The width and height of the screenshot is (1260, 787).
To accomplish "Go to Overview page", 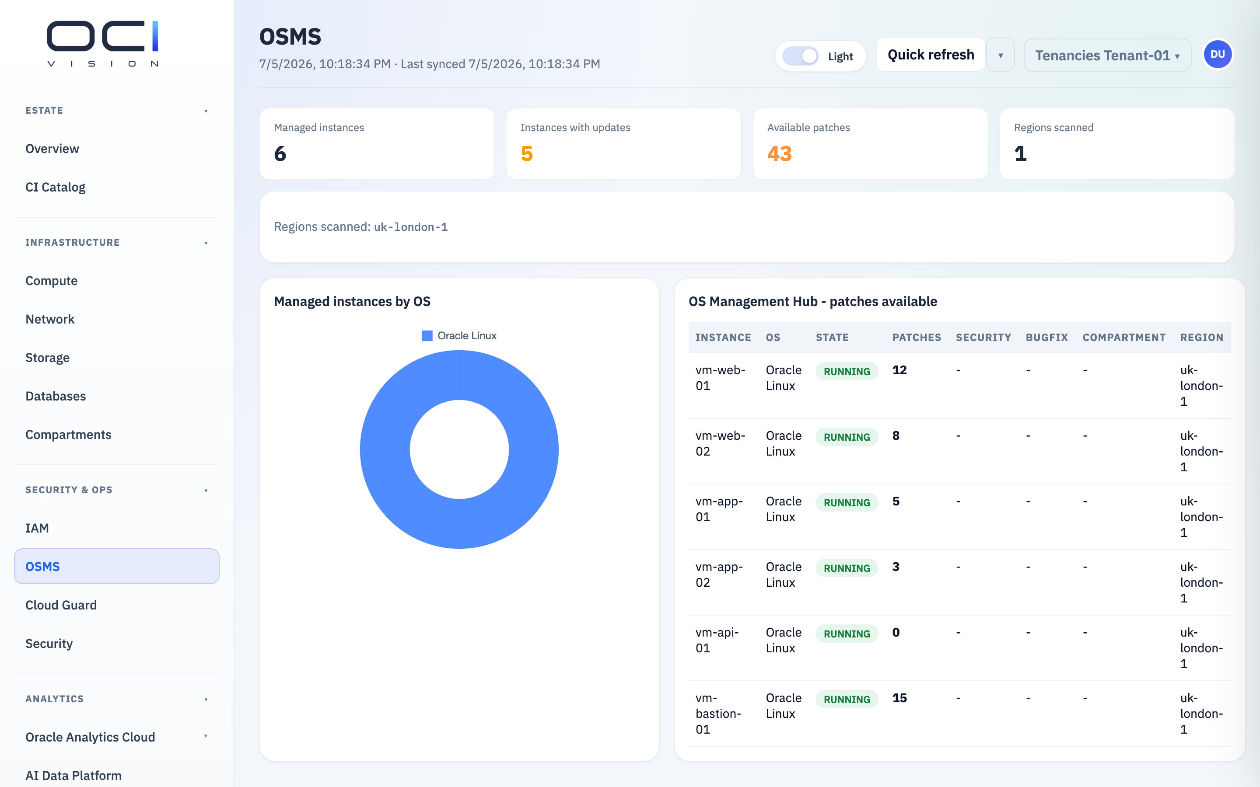I will pos(117,149).
